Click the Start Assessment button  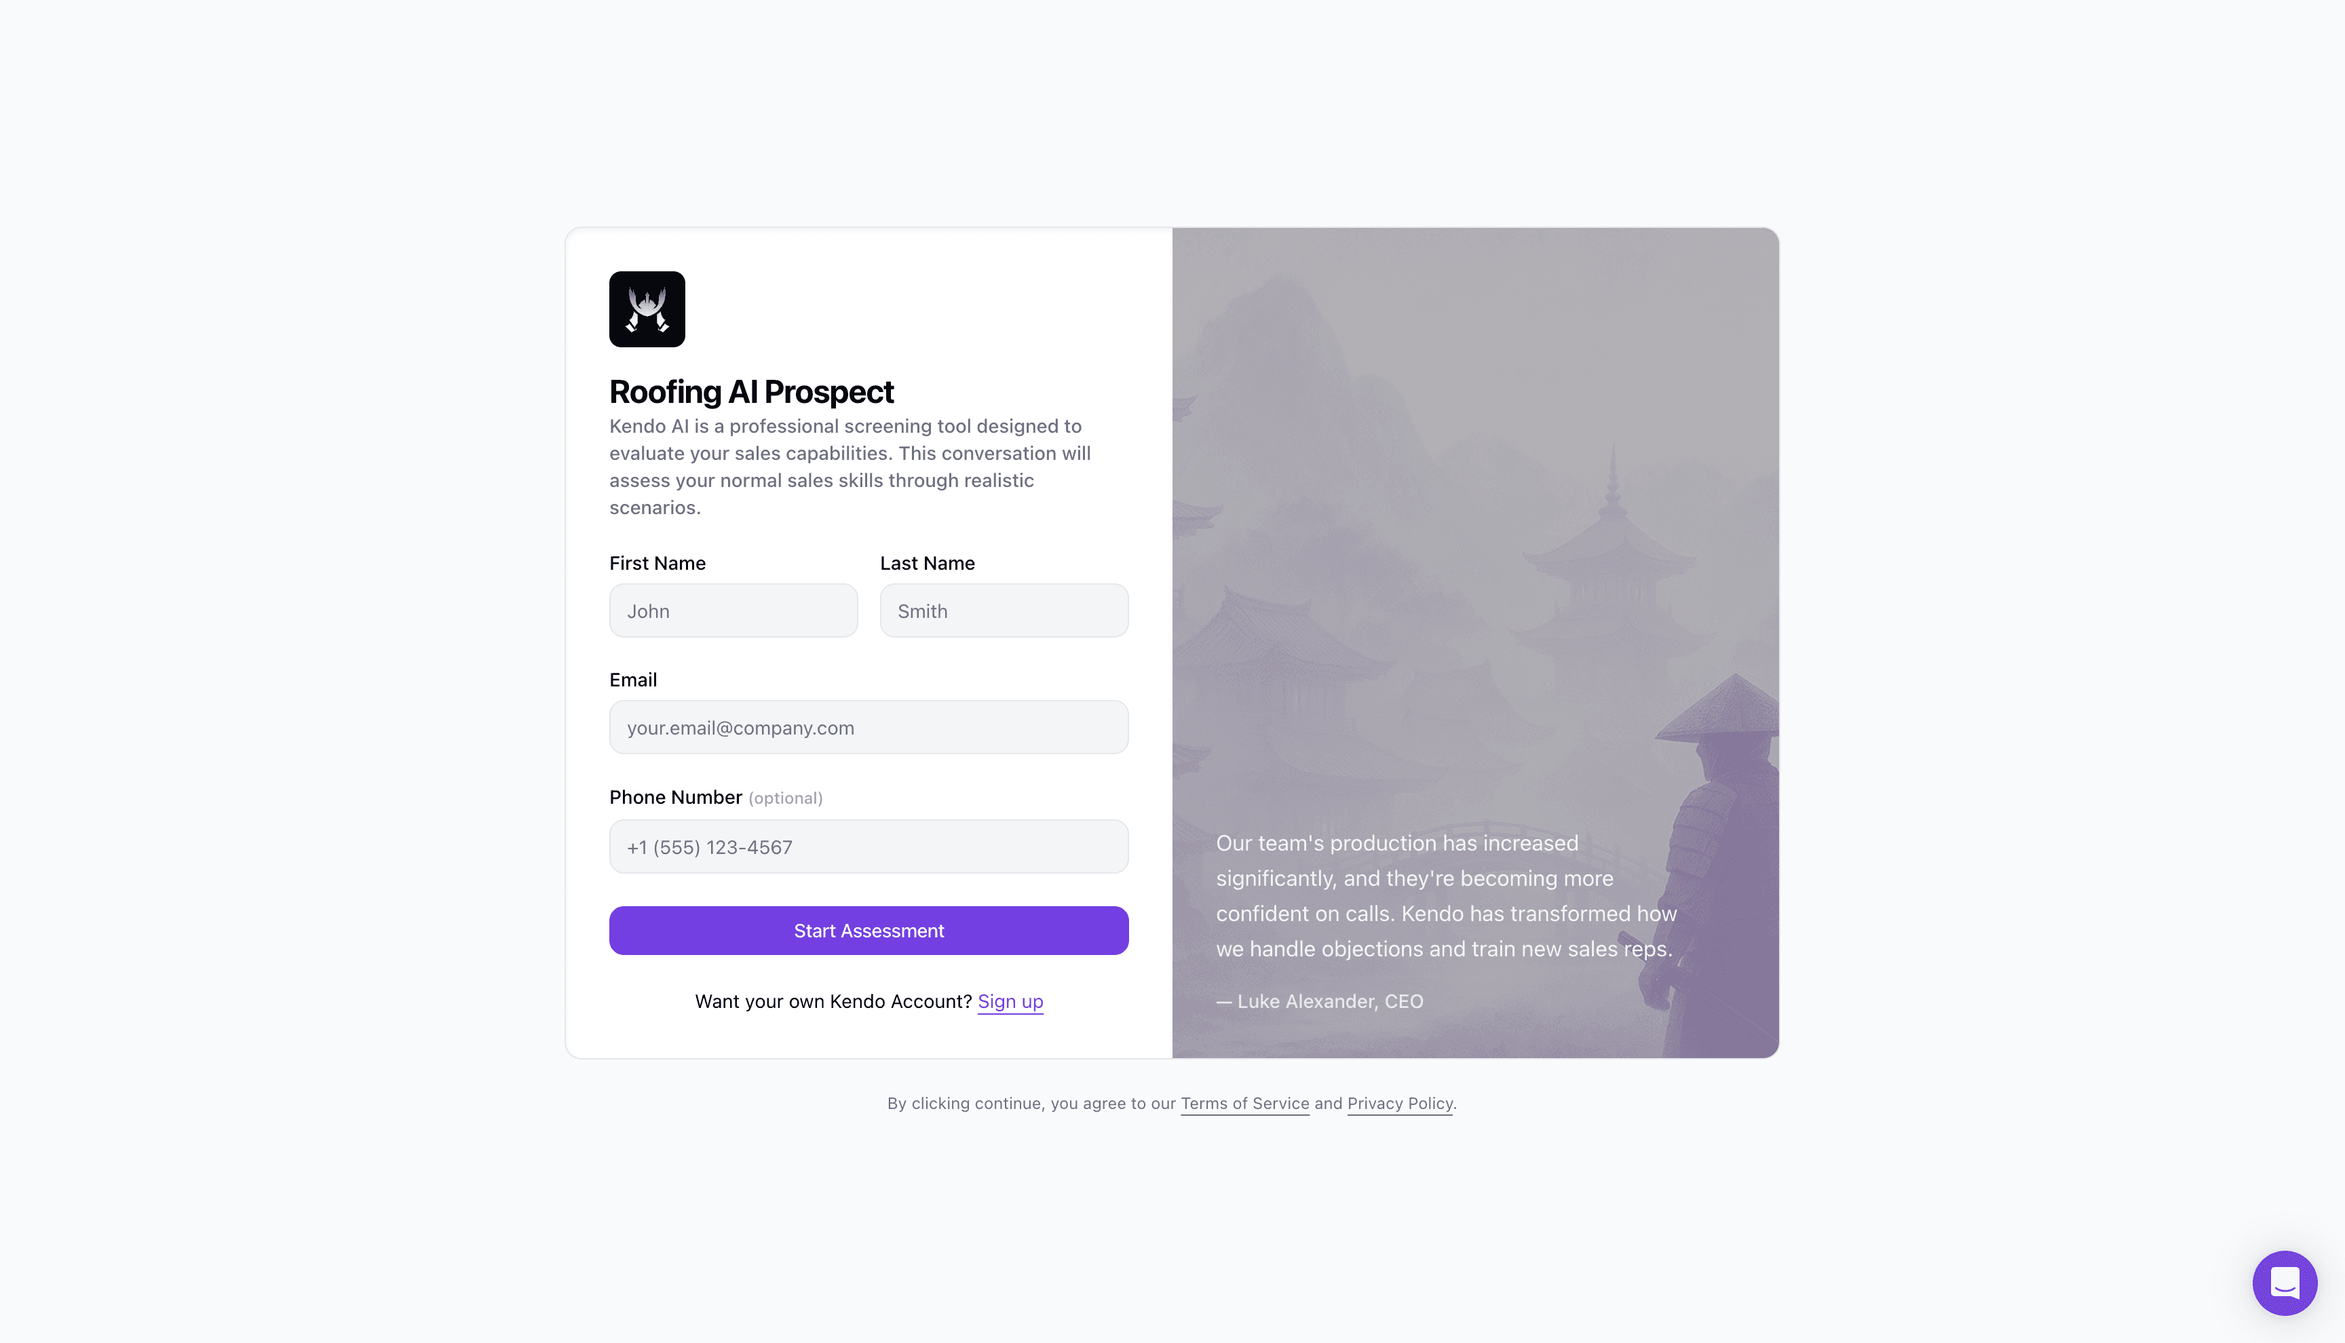coord(869,931)
